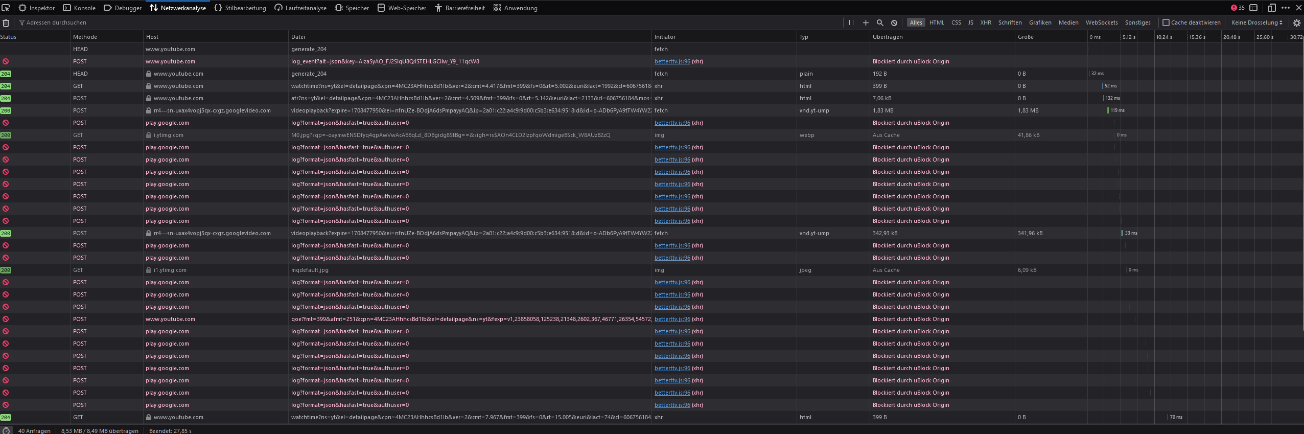Click the 200 status badge of mqdefault.jpg row
The image size is (1304, 434).
(x=6, y=270)
